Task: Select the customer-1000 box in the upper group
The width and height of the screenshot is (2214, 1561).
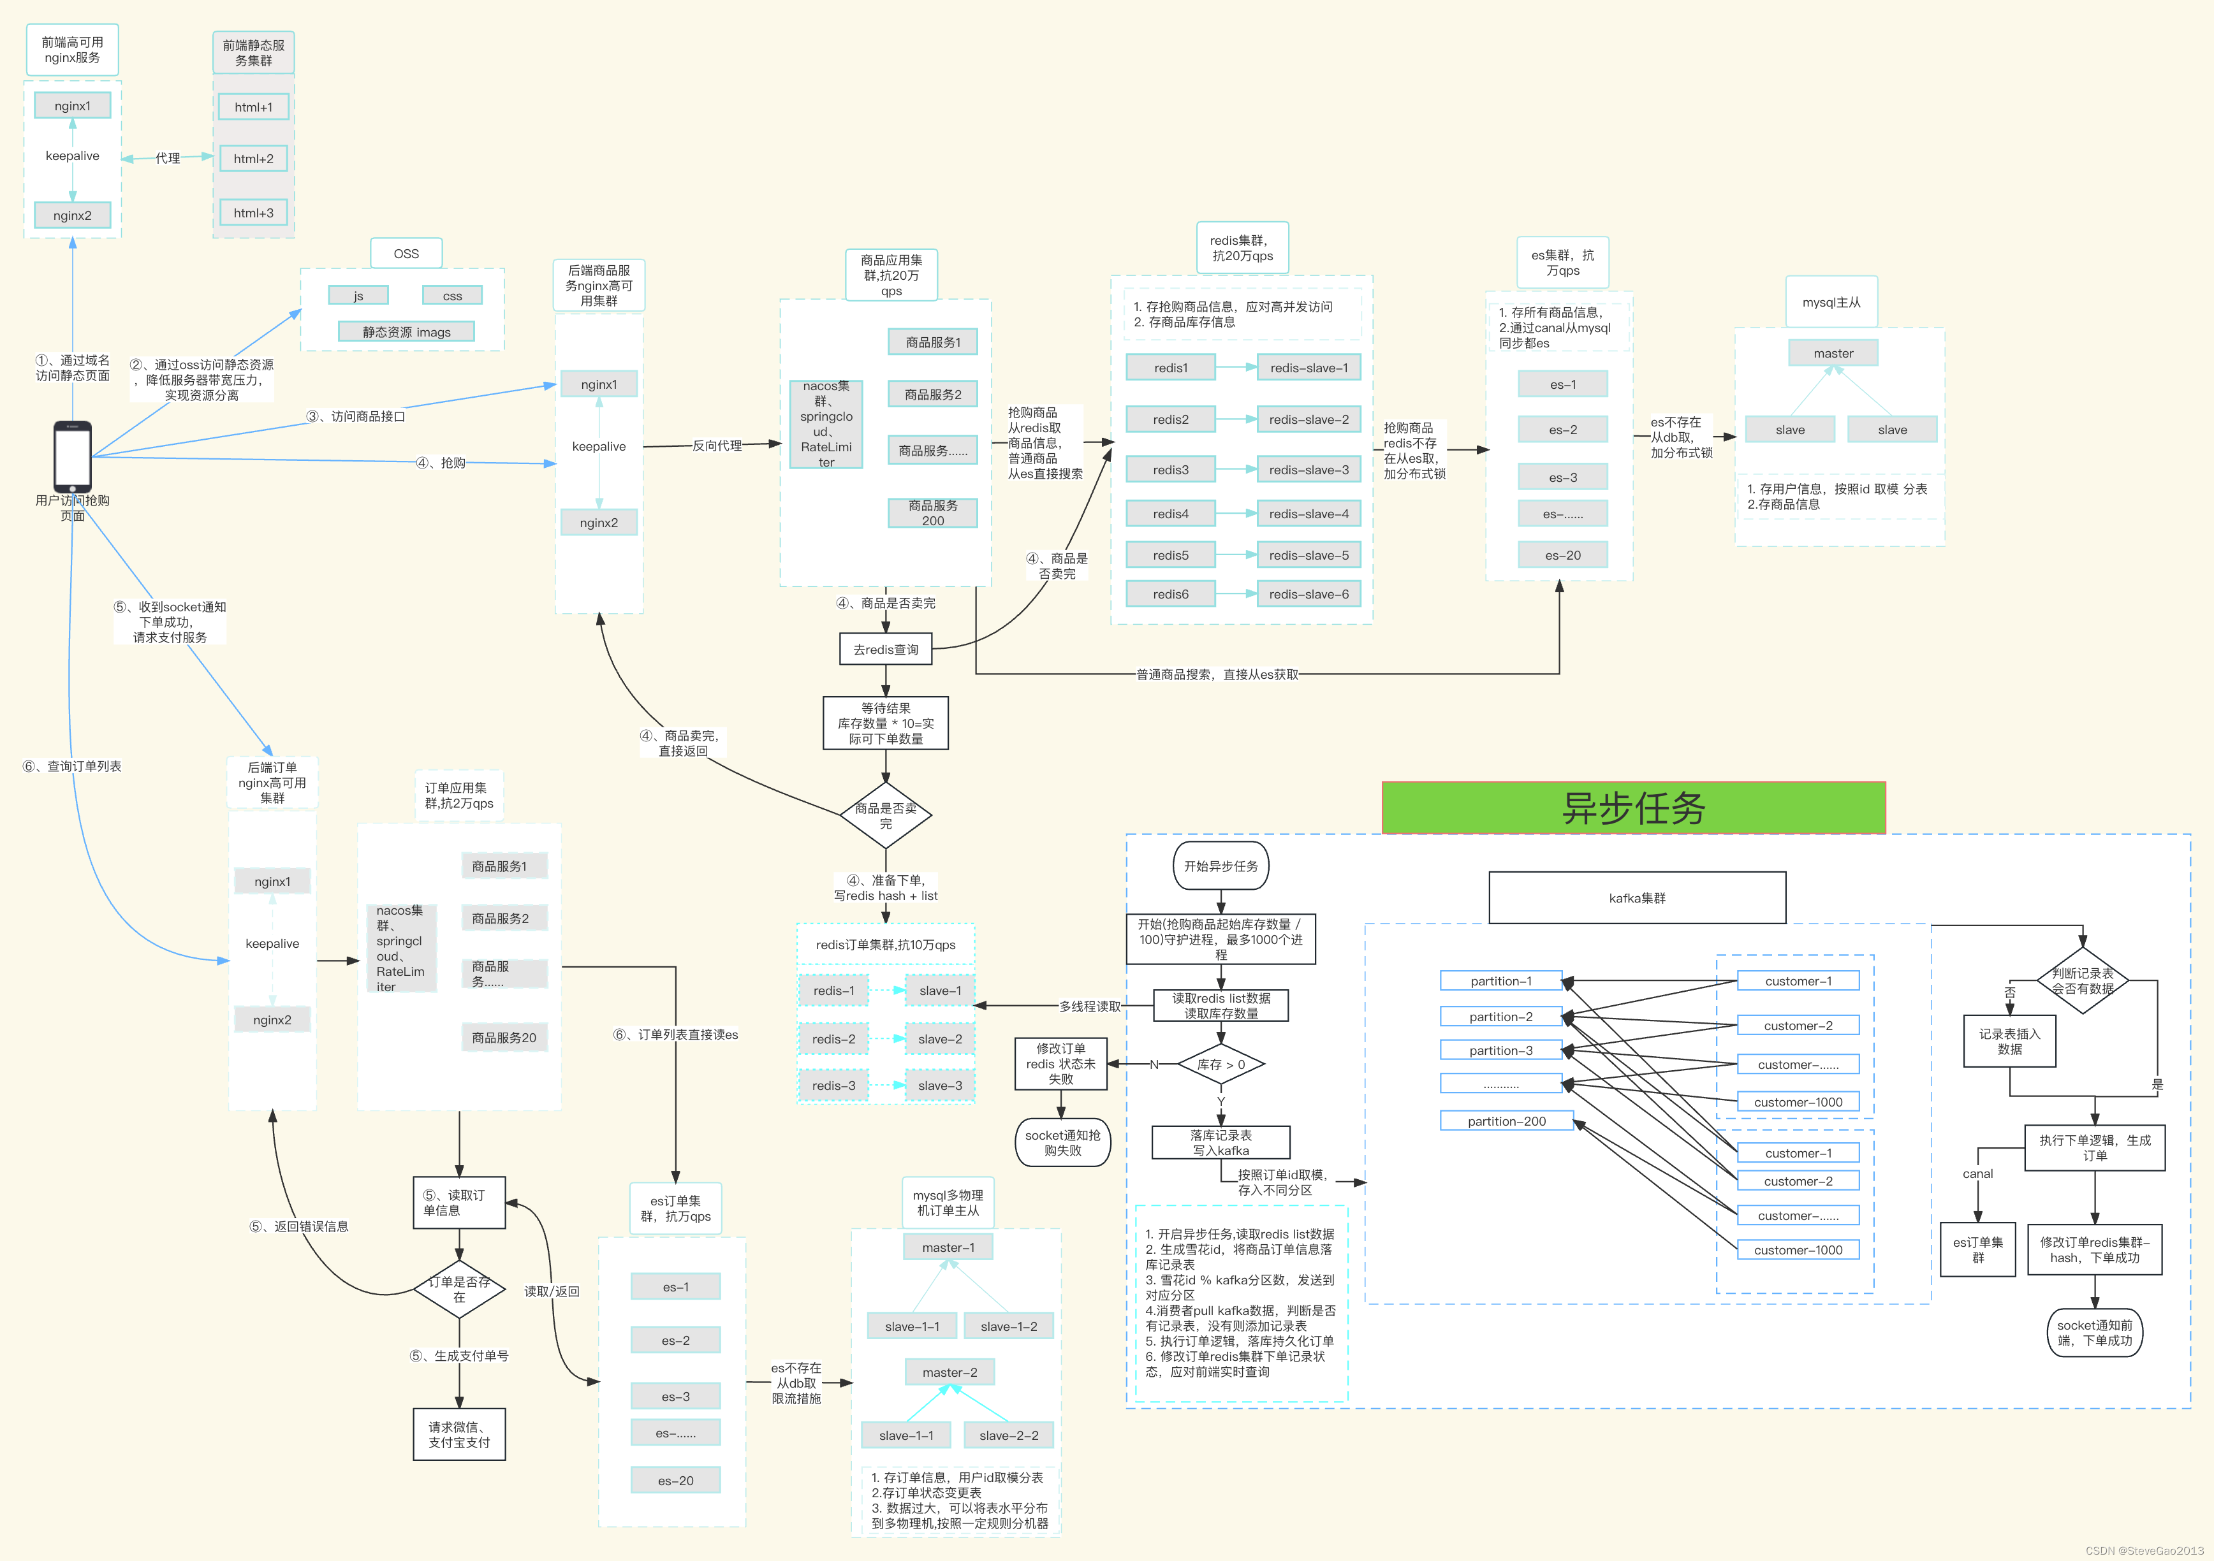Action: (1798, 1102)
